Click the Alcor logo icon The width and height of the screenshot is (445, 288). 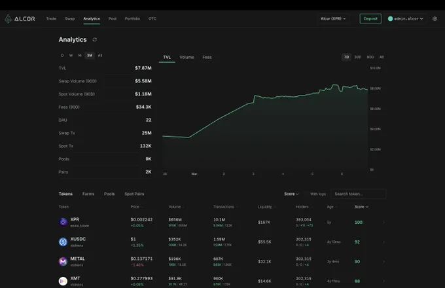click(9, 19)
